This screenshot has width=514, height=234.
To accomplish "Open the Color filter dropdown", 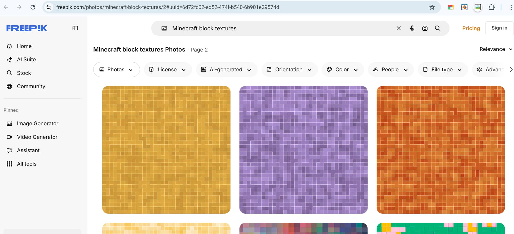I will [x=342, y=70].
